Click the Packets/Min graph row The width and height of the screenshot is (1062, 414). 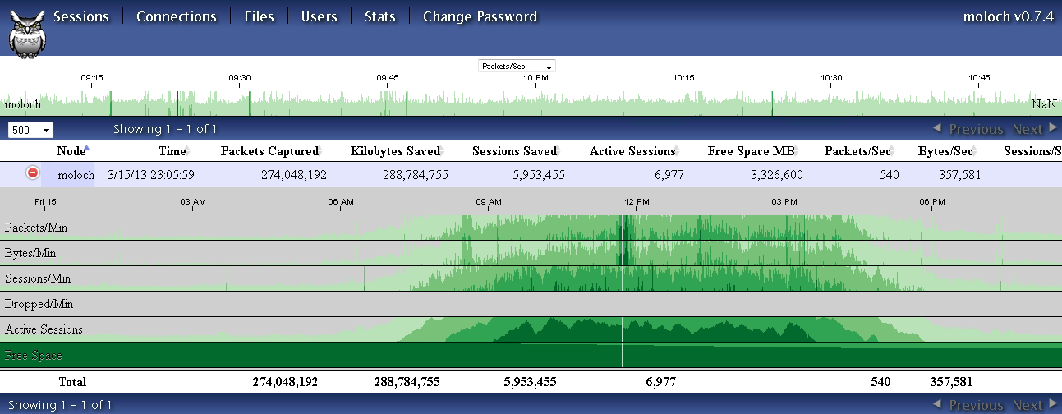pyautogui.click(x=531, y=227)
